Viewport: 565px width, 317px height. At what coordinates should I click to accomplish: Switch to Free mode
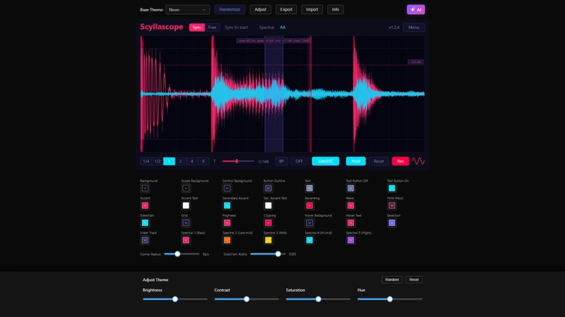coord(213,27)
